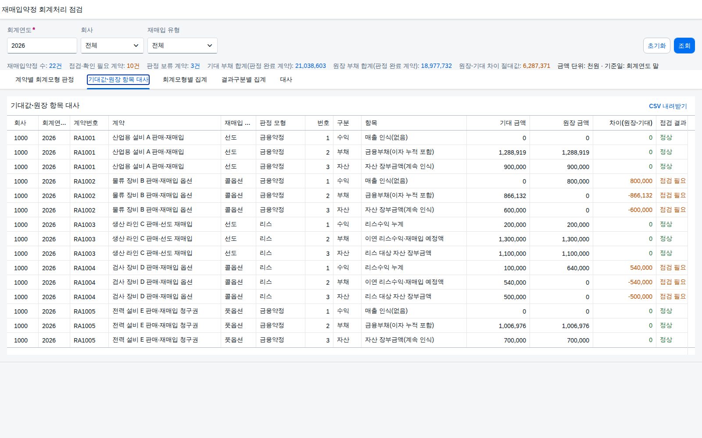Viewport: 702px width, 438px height.
Task: Sort by 회사 column header
Action: click(23, 123)
